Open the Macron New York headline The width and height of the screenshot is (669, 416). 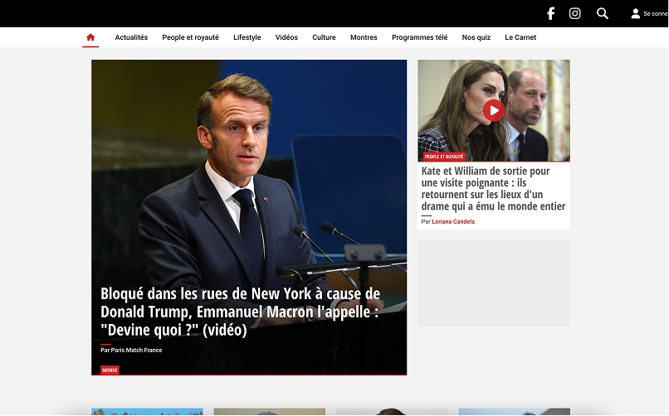pos(240,312)
